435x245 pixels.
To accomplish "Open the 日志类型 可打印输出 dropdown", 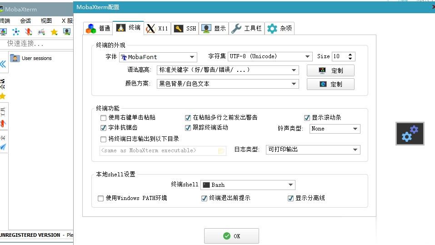I will 313,150.
